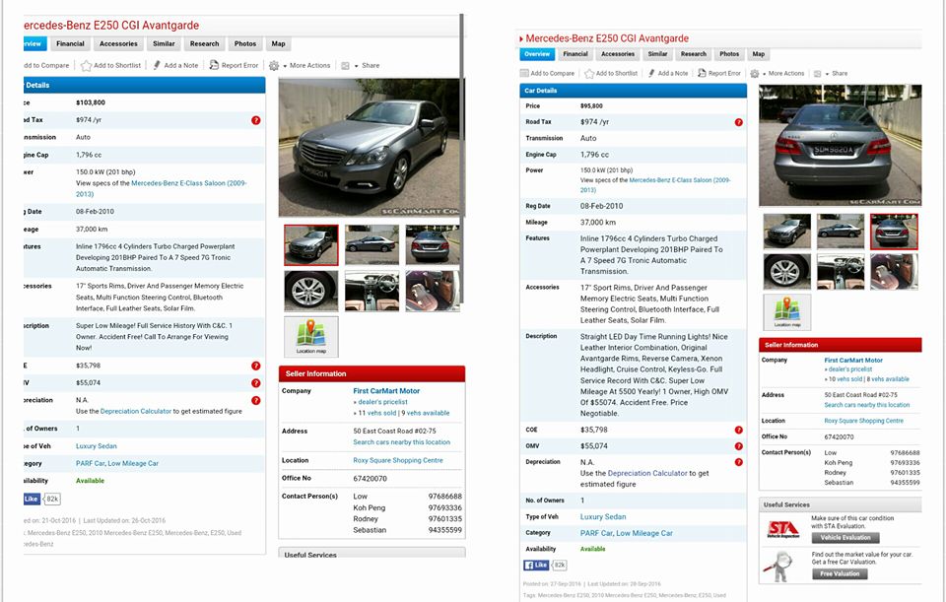
Task: Open Research tab in $95,800 listing
Action: (693, 54)
